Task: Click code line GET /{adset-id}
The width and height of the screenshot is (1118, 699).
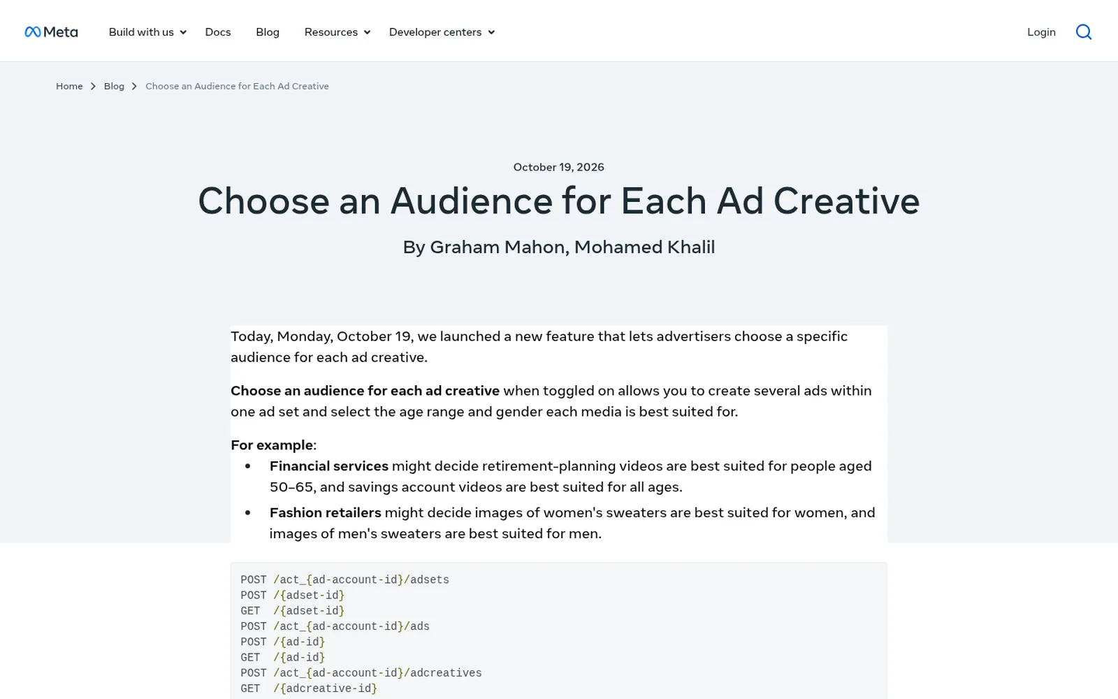Action: (293, 611)
